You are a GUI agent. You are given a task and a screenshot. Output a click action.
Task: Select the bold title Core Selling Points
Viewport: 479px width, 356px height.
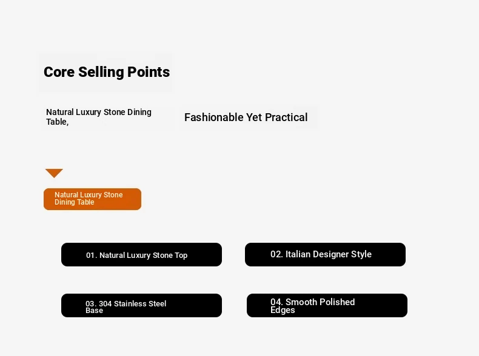[x=107, y=72]
